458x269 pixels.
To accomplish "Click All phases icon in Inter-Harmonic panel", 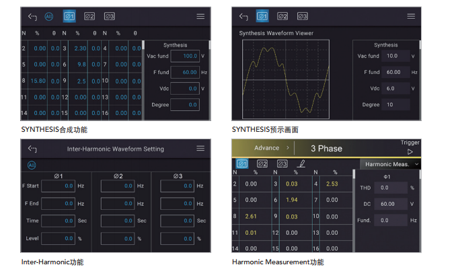I will coord(32,165).
